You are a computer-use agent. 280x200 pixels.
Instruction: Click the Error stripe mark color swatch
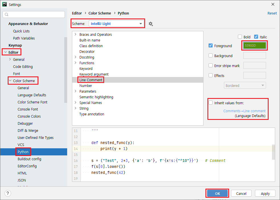[x=254, y=65]
